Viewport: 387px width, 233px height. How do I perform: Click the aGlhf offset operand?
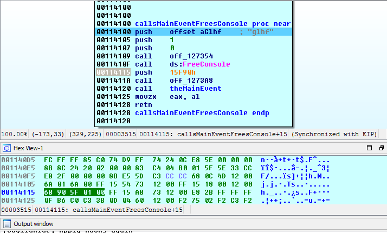(210, 32)
